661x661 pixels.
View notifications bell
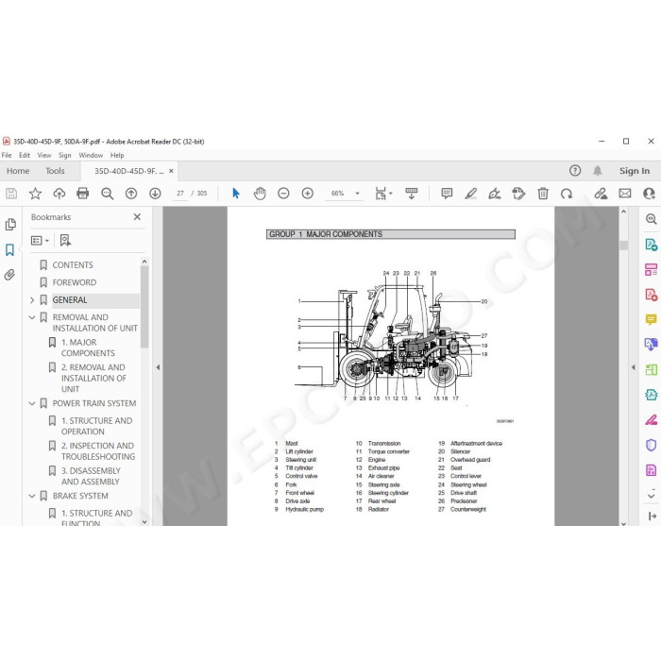pyautogui.click(x=598, y=170)
